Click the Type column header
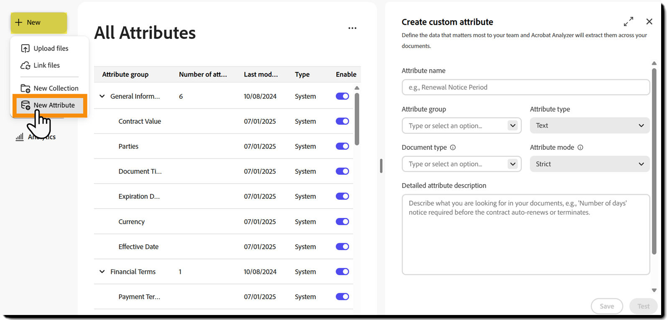This screenshot has width=667, height=320. coord(302,74)
